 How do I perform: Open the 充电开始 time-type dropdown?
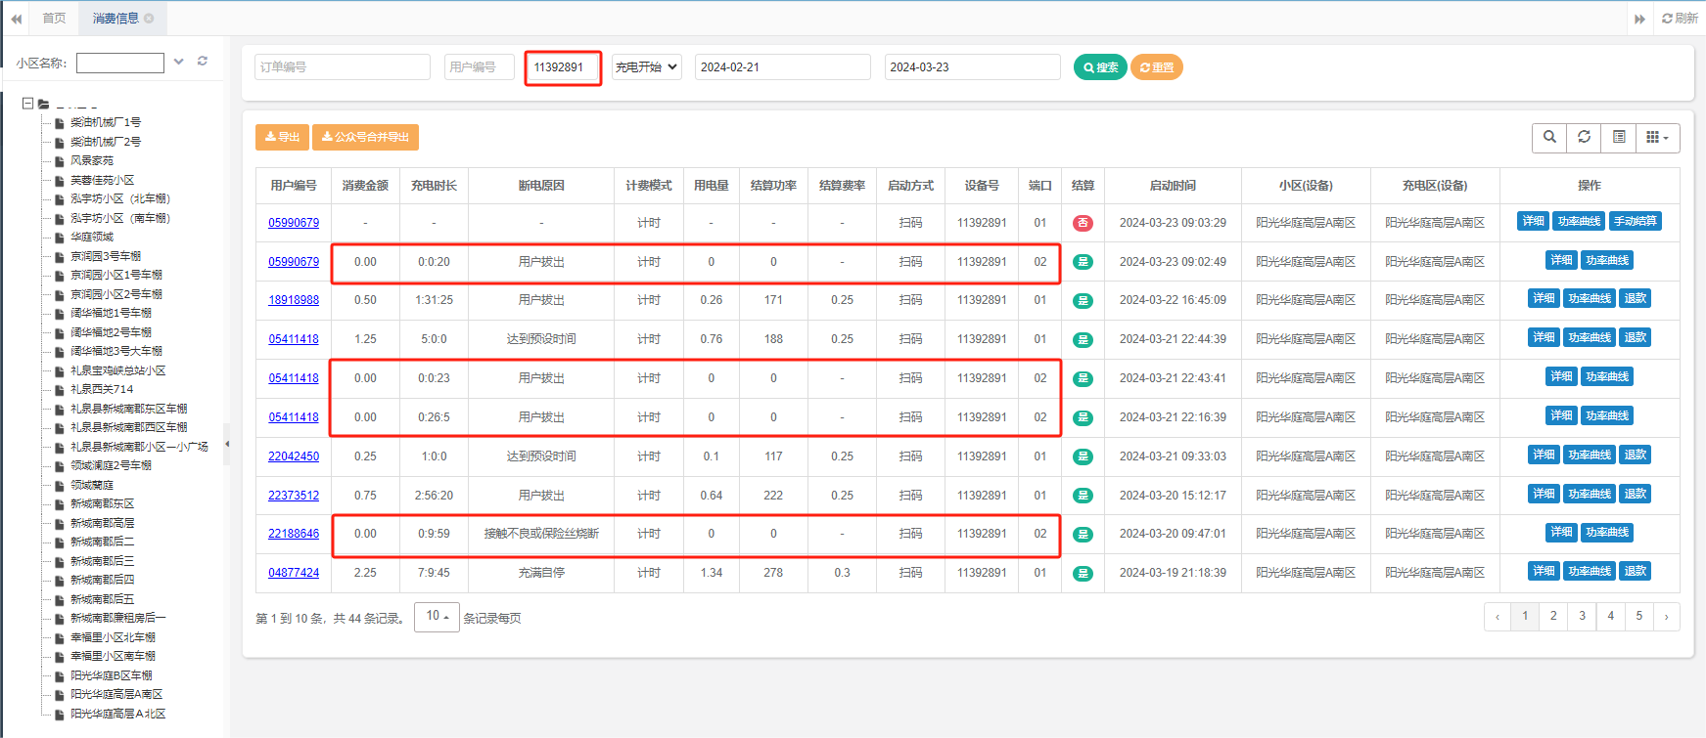[647, 66]
